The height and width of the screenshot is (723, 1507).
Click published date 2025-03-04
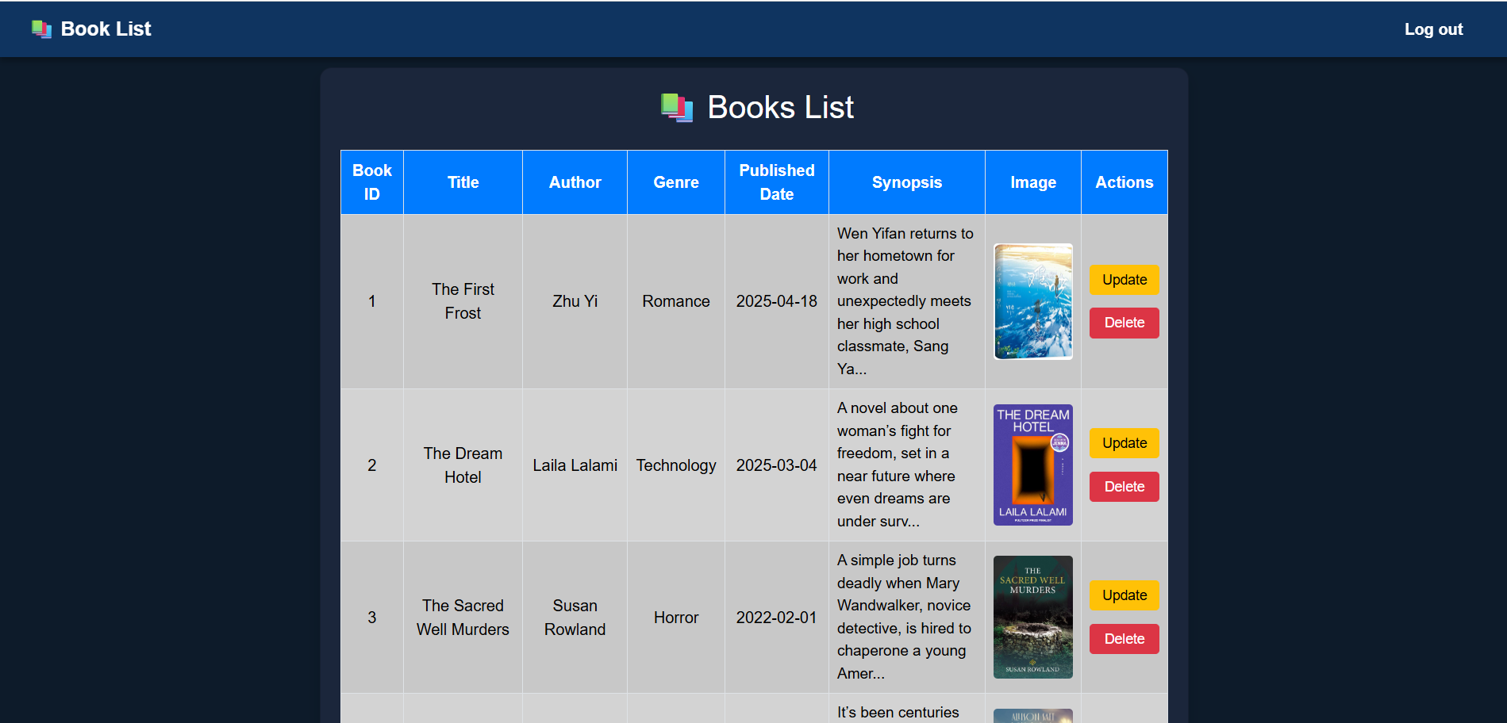(x=777, y=465)
